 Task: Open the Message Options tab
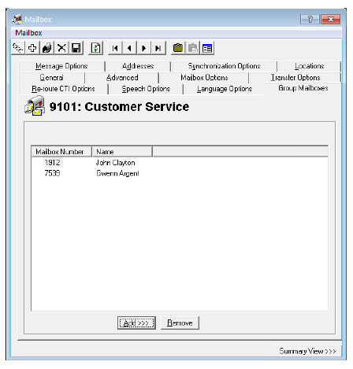point(61,66)
